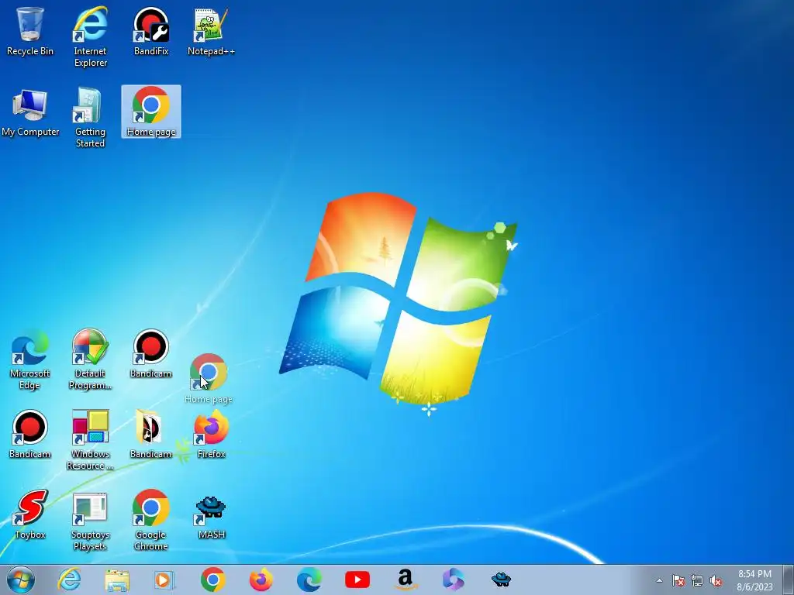
Task: Select the Notepad++ desktop shortcut
Action: pos(211,31)
